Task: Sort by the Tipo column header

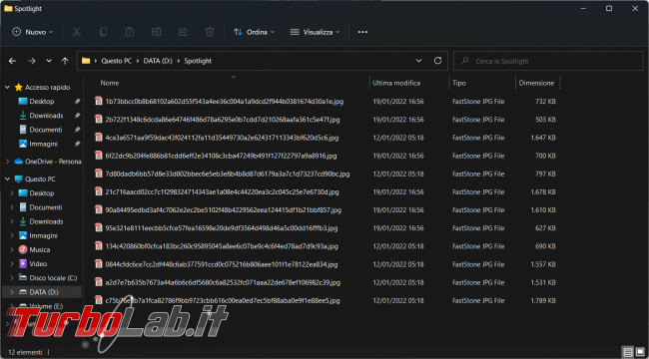Action: (x=458, y=83)
